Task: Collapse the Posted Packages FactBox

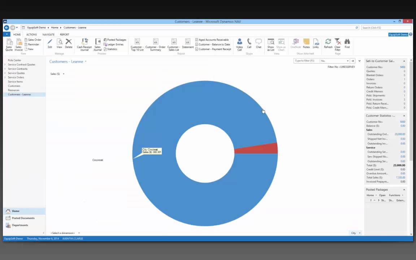Action: pos(404,190)
